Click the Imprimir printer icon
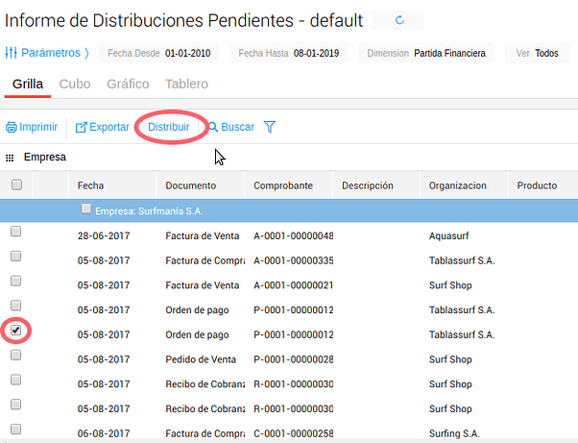The width and height of the screenshot is (578, 443). 12,127
